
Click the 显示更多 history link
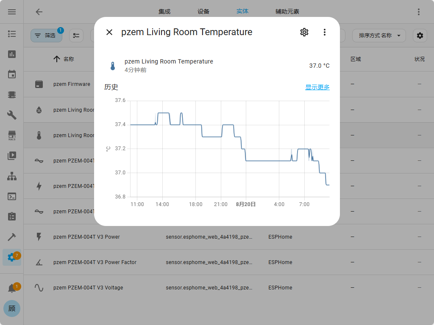pos(317,87)
